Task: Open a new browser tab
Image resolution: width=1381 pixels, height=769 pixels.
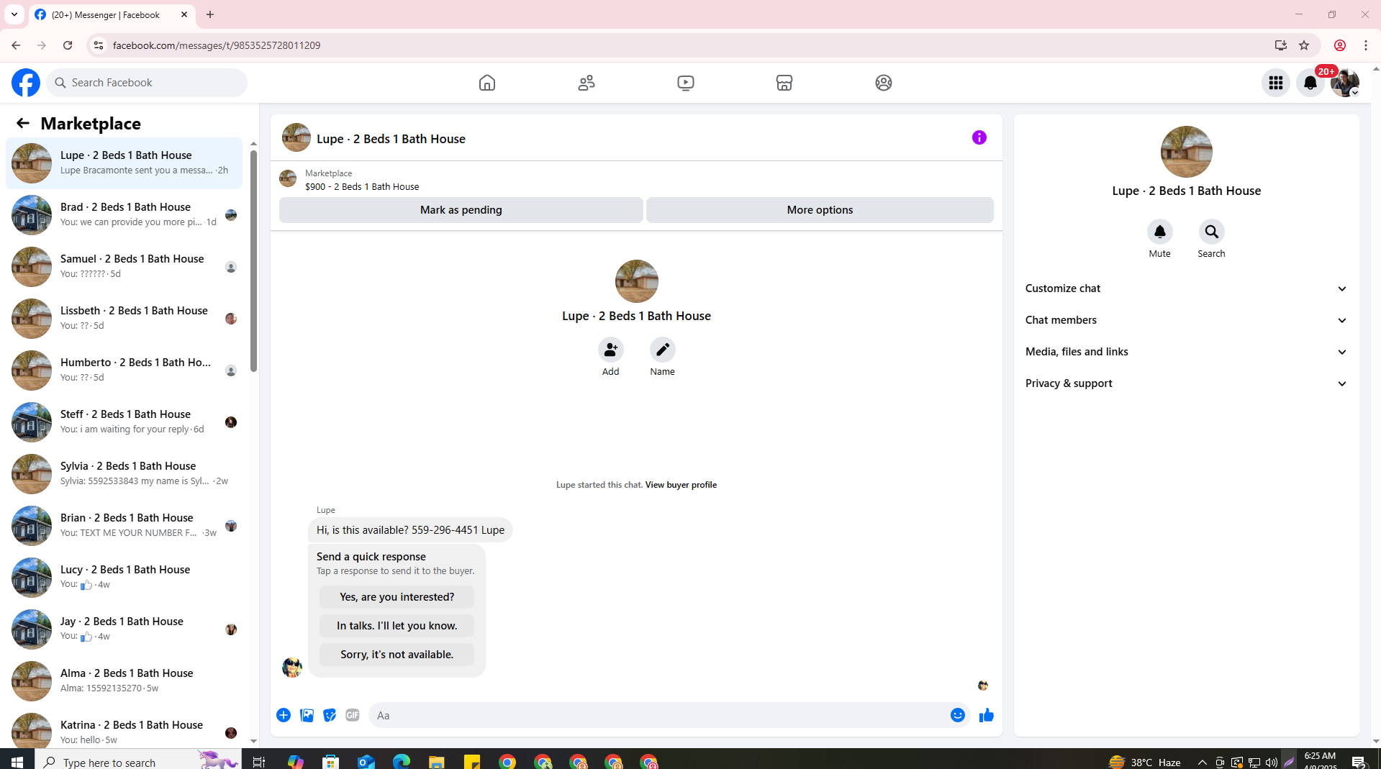Action: [210, 14]
